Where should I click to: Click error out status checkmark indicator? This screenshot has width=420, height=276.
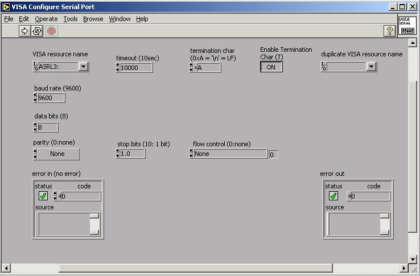click(333, 196)
